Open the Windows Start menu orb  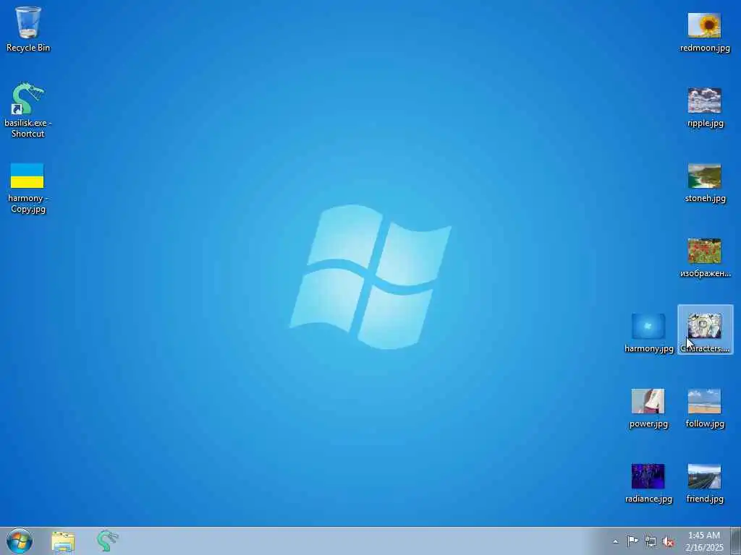click(x=20, y=541)
